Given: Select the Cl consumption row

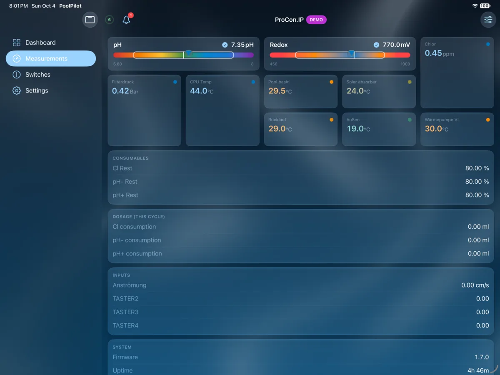Looking at the screenshot, I should [301, 227].
